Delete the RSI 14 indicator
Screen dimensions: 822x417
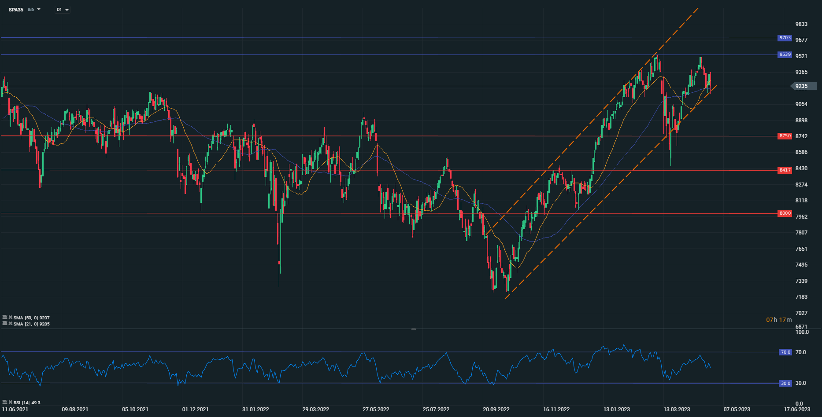pyautogui.click(x=10, y=402)
